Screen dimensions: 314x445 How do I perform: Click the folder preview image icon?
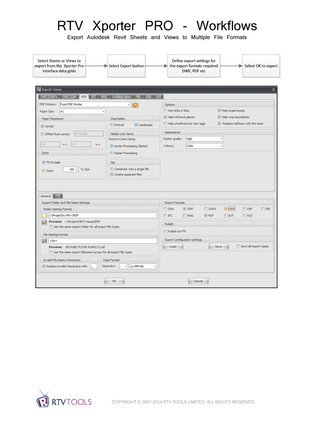(x=44, y=222)
